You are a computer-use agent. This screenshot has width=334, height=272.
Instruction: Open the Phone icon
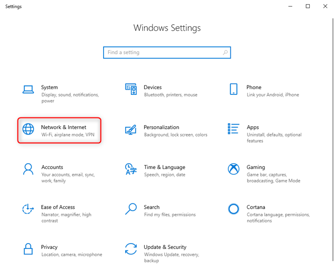(x=233, y=89)
